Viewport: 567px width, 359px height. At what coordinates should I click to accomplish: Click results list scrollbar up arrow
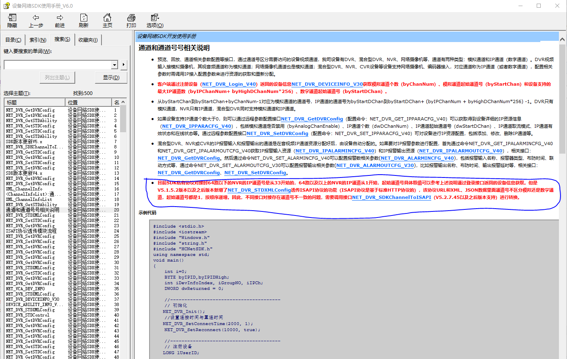(x=123, y=102)
